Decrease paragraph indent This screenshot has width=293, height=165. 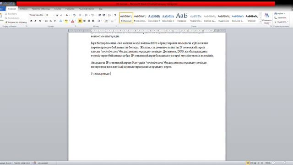[x=100, y=15]
